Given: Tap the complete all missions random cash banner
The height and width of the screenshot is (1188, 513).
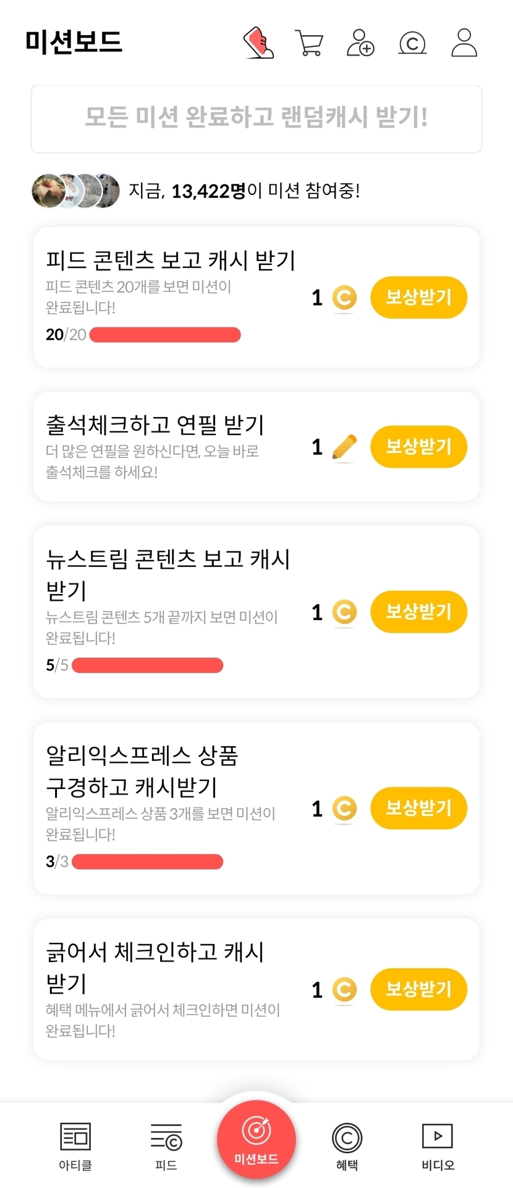Looking at the screenshot, I should [x=256, y=119].
